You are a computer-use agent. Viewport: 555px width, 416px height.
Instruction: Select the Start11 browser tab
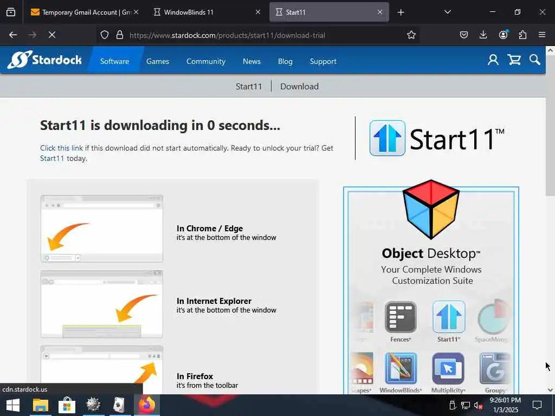coord(329,12)
